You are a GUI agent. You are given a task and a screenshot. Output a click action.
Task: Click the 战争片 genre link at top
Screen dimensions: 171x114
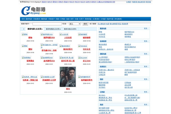[89, 2]
